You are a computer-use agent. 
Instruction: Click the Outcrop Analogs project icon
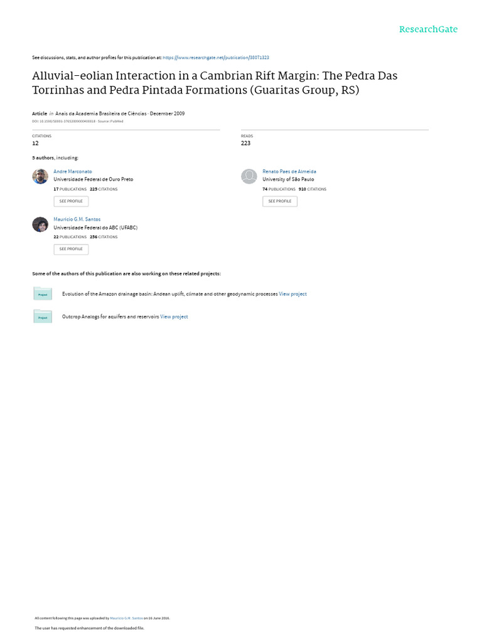[43, 317]
